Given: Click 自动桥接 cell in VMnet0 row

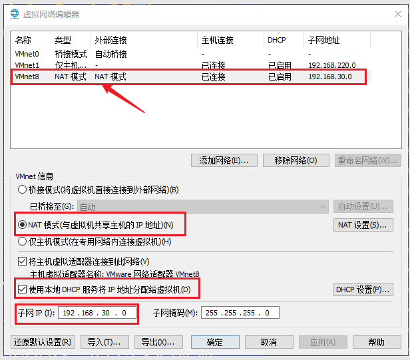Looking at the screenshot, I should tap(110, 54).
